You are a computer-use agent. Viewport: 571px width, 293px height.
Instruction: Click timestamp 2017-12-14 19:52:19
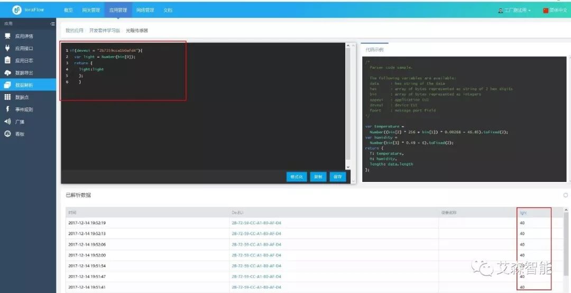(87, 223)
